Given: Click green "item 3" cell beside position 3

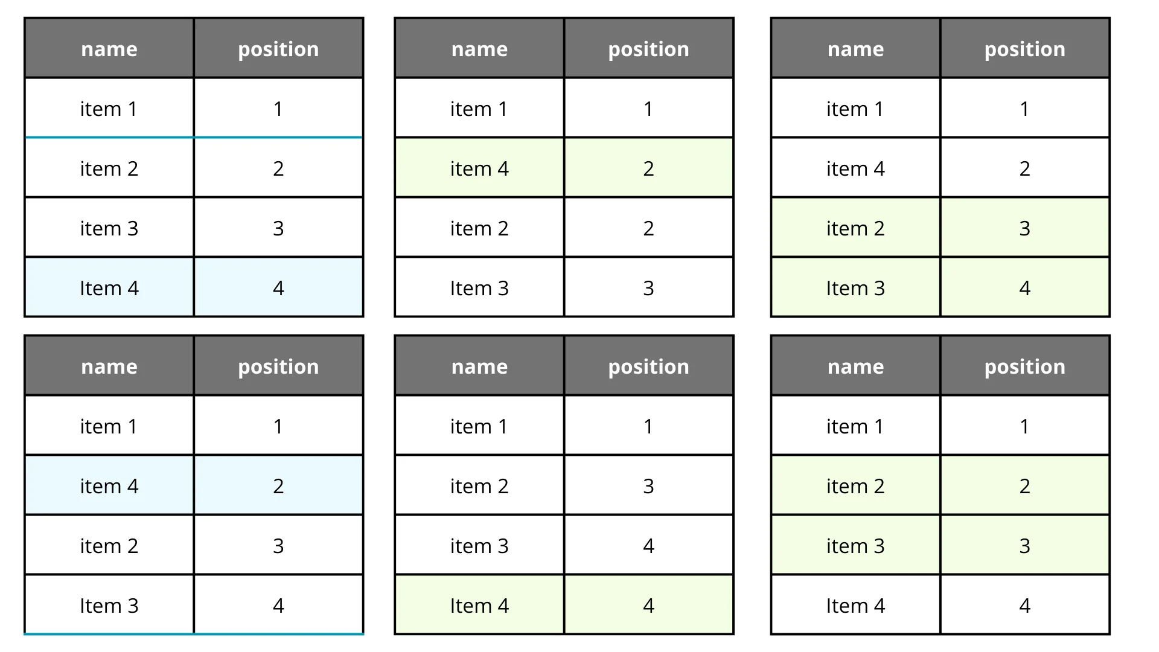Looking at the screenshot, I should 855,546.
